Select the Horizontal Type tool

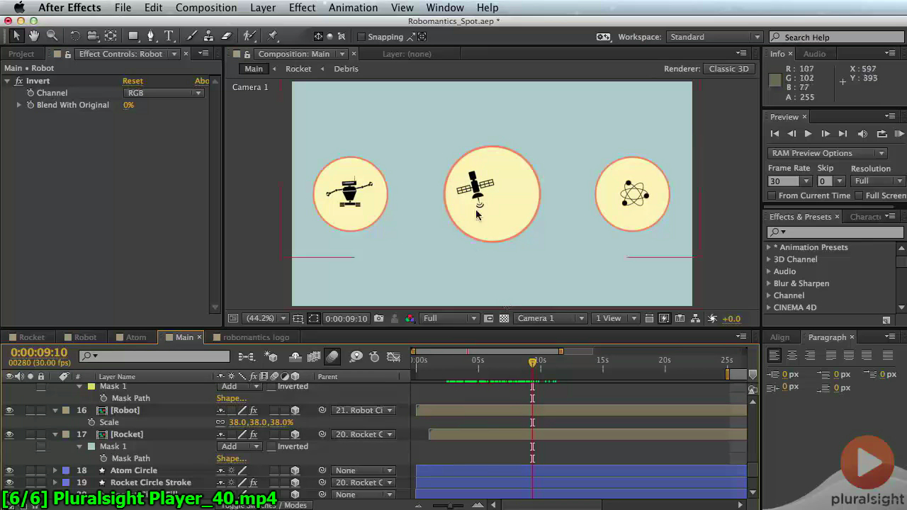tap(169, 36)
